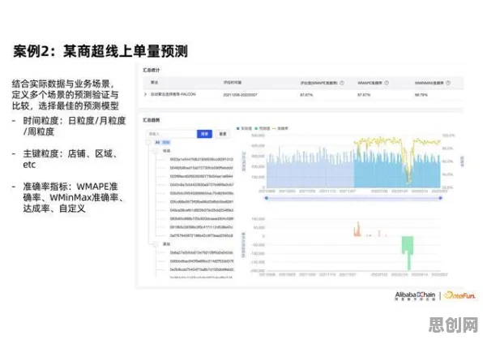Click right handle of chart range slider
Viewport: 483px width, 340px height.
(x=441, y=198)
